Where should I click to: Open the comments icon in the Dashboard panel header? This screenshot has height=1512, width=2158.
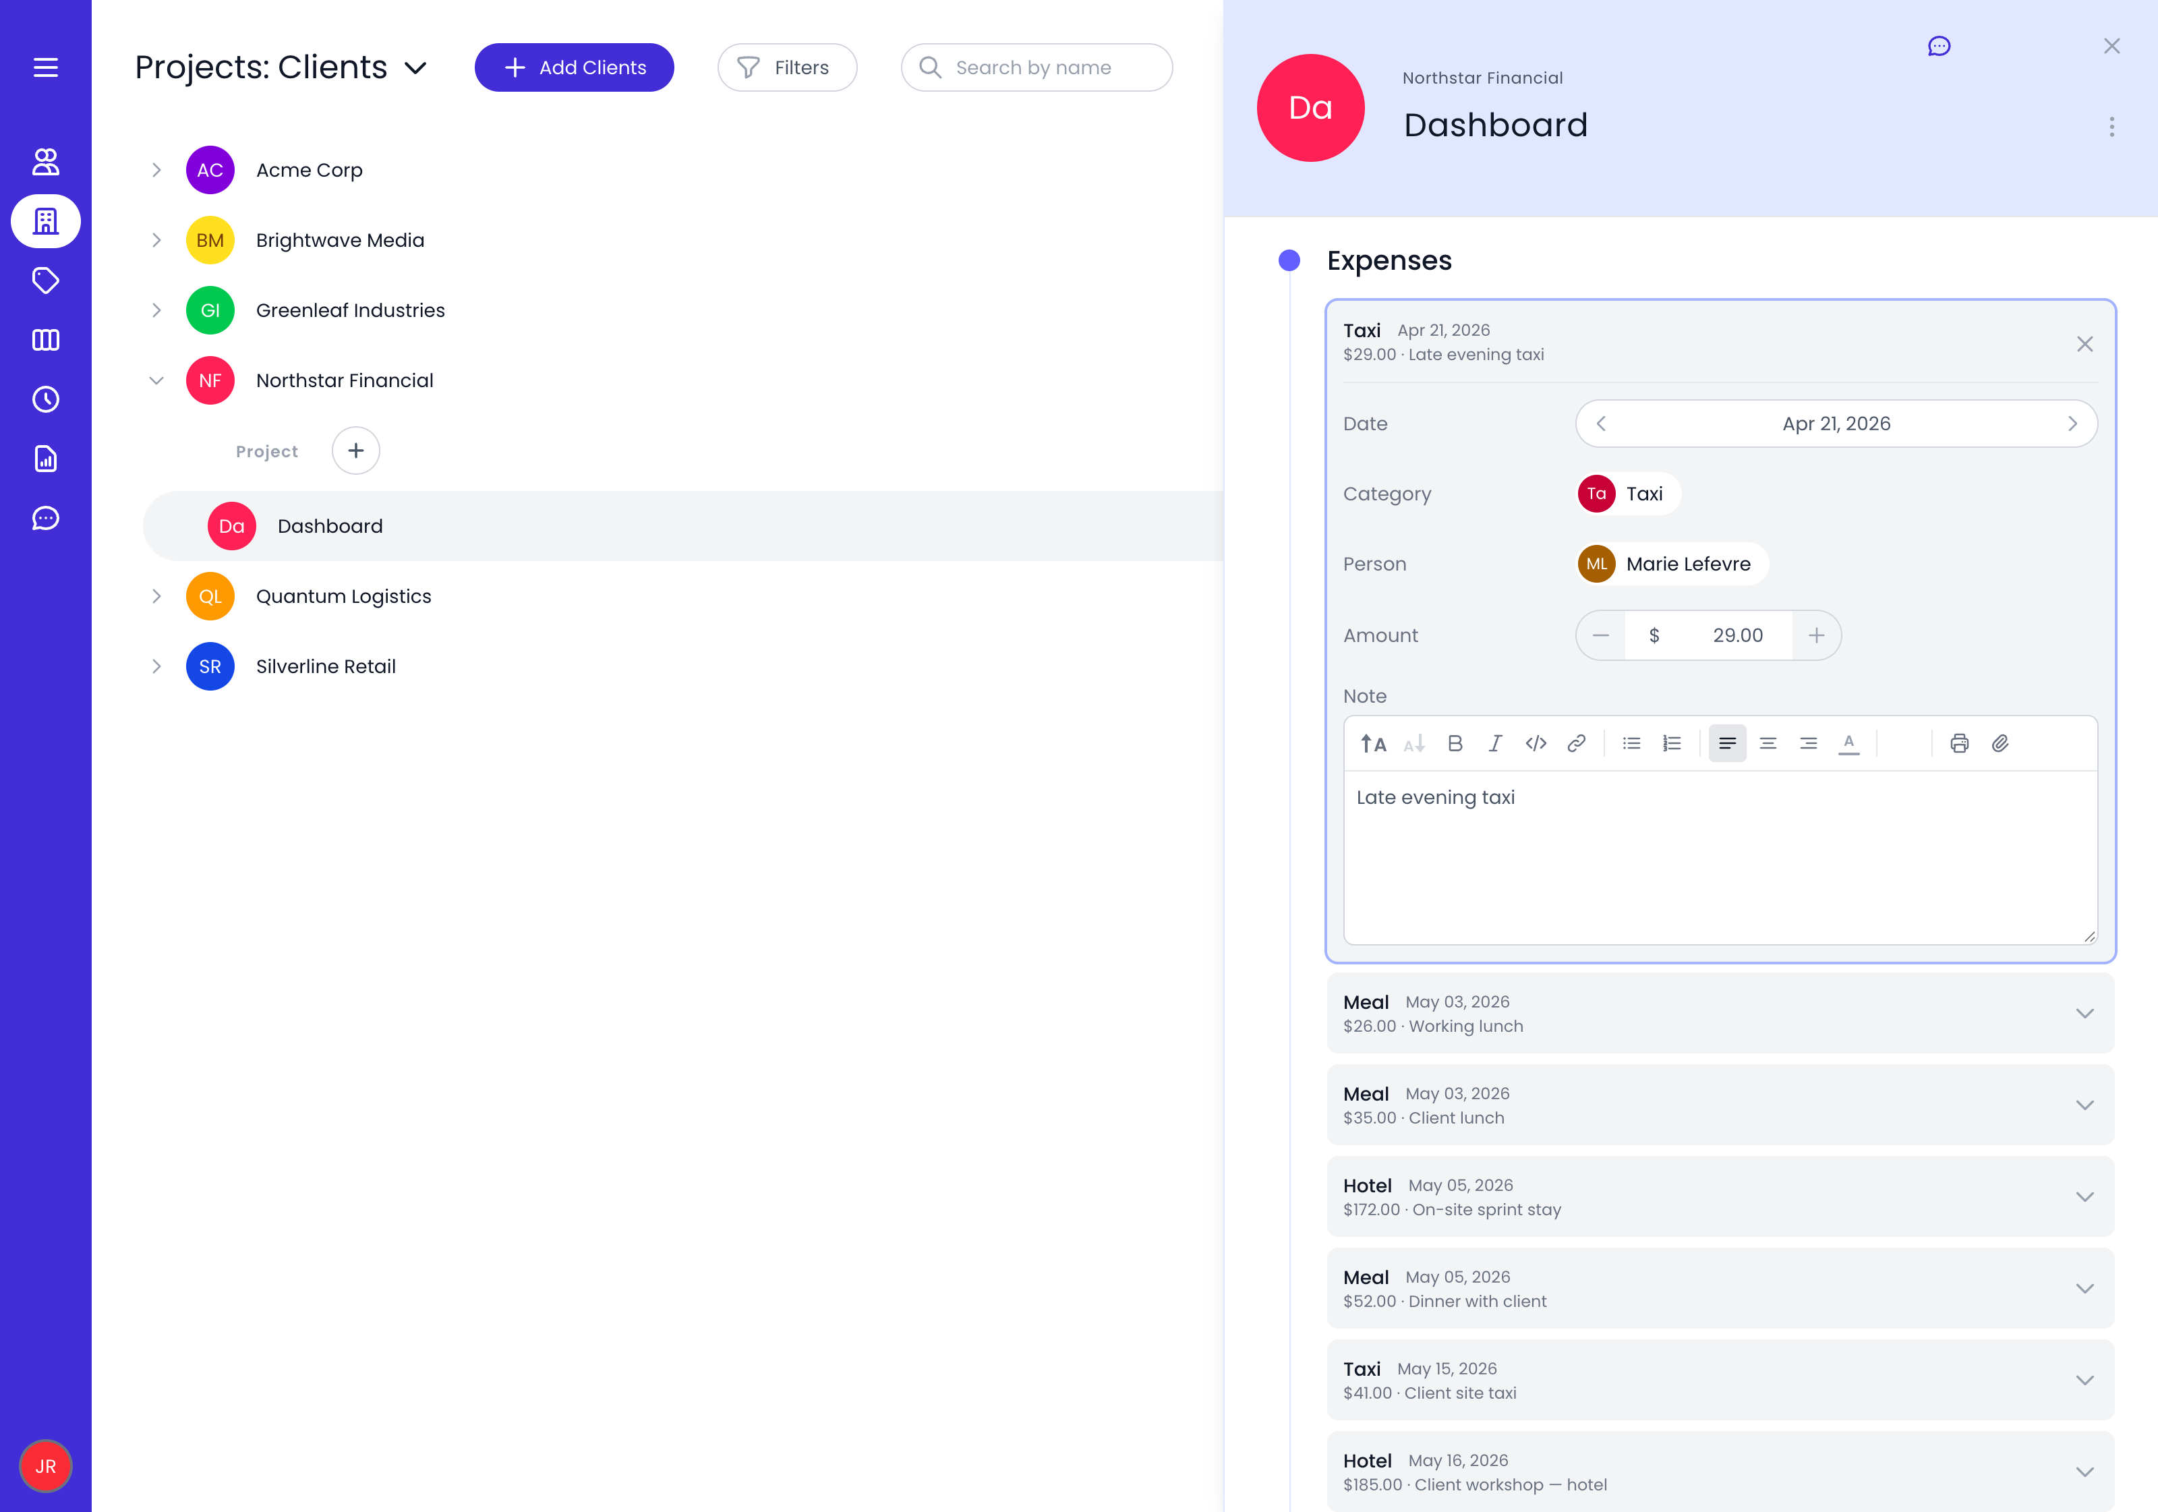click(1939, 46)
